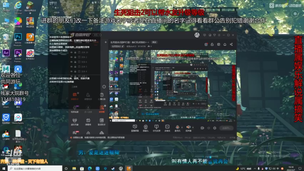This screenshot has height=171, width=304.
Task: Open File Explorer from the taskbar
Action: click(74, 168)
